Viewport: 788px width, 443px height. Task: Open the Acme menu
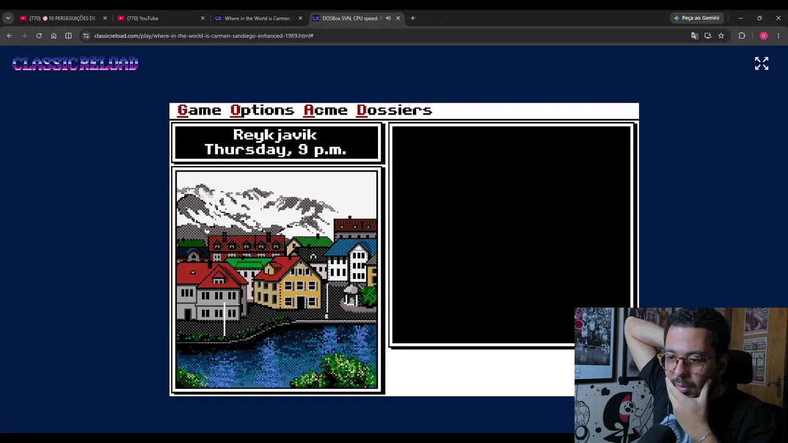tap(326, 110)
